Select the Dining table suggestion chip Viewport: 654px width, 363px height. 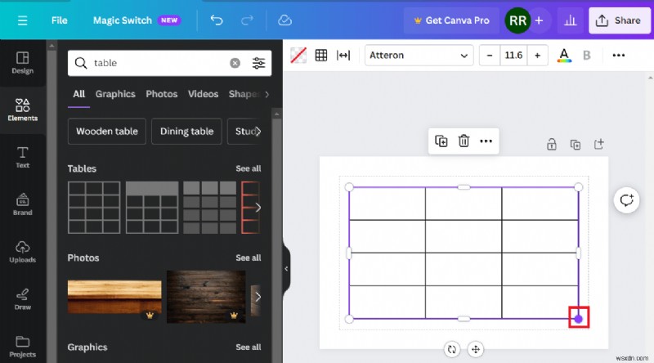[x=186, y=132]
